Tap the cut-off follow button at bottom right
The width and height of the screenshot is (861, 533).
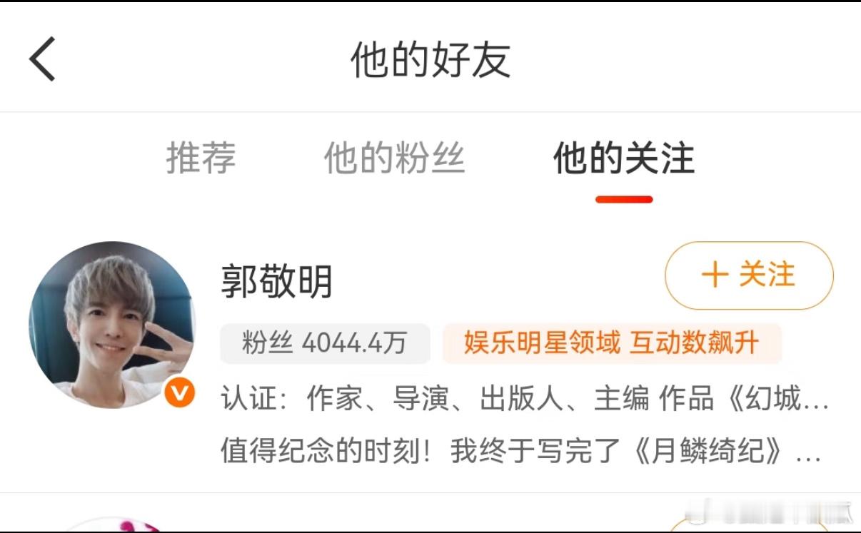(x=750, y=527)
